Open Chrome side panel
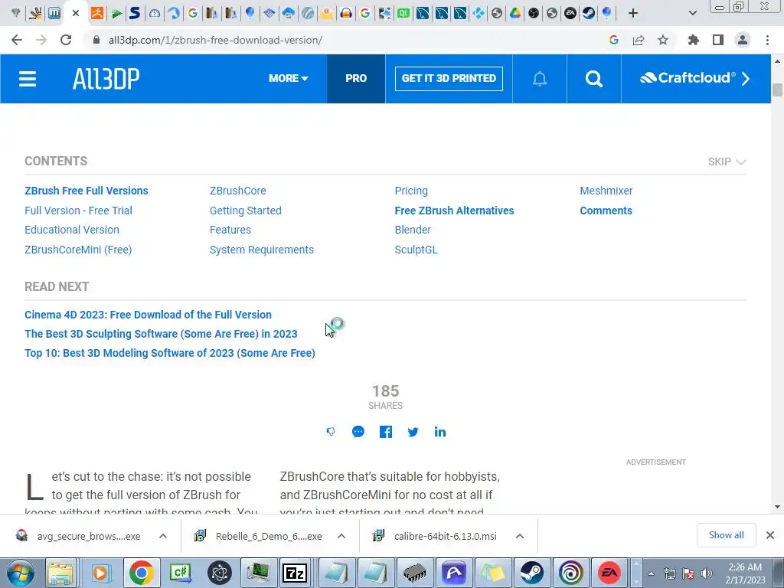784x588 pixels. (718, 40)
